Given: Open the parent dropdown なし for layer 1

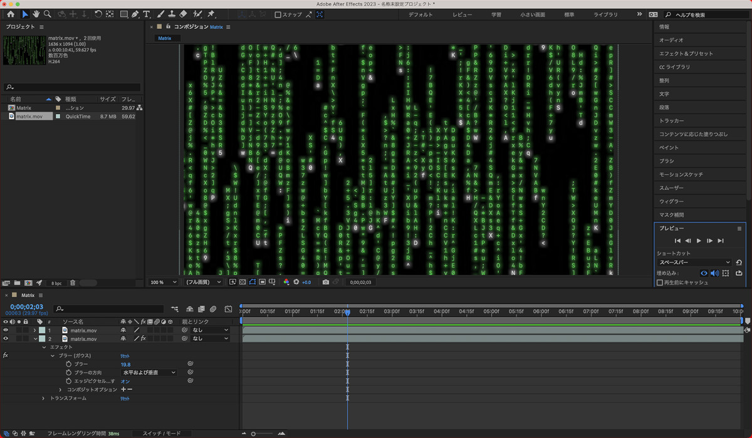Looking at the screenshot, I should 211,330.
